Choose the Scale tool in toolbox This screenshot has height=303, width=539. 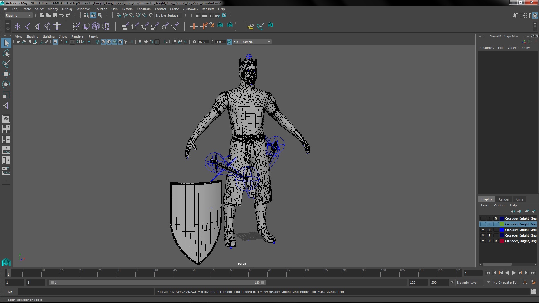click(x=6, y=95)
